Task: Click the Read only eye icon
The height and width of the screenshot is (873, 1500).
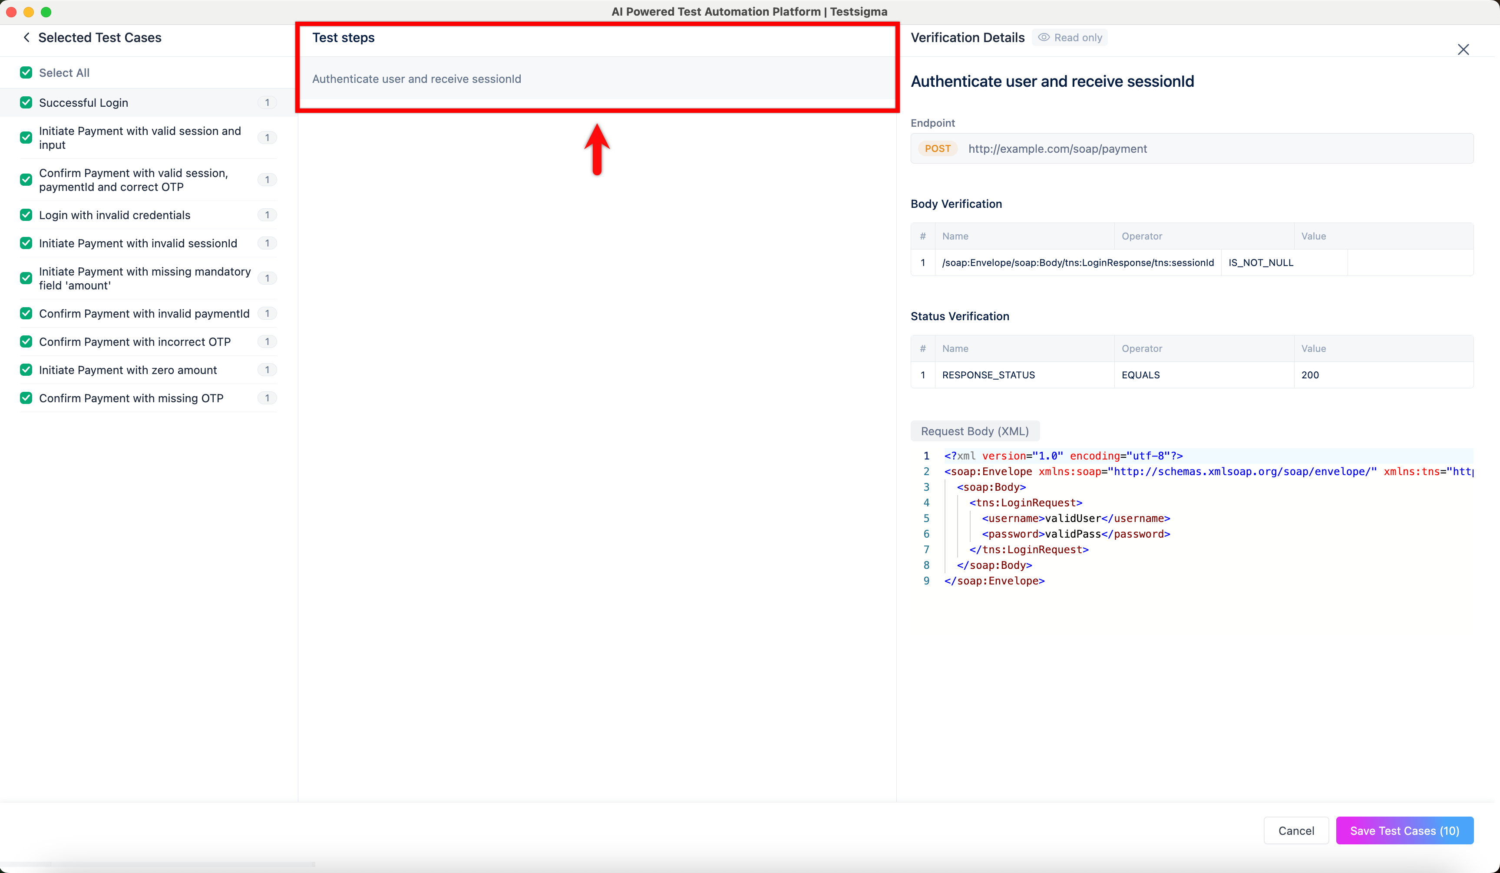Action: click(1044, 37)
